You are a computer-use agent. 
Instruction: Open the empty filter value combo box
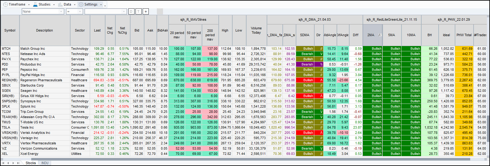point(106,11)
